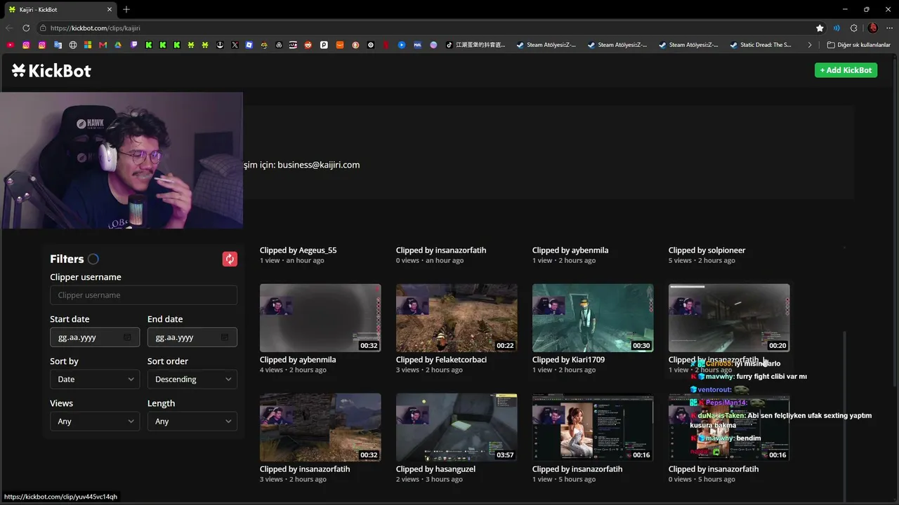The width and height of the screenshot is (899, 505).
Task: Open the Microsoft four-squares bookmark
Action: point(88,45)
